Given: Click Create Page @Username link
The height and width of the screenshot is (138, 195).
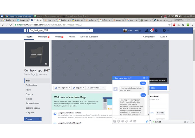Looking at the screenshot, I should [36, 74].
